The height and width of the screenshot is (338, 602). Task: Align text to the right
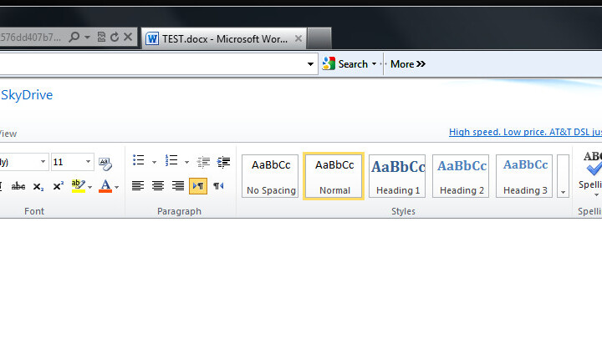177,185
